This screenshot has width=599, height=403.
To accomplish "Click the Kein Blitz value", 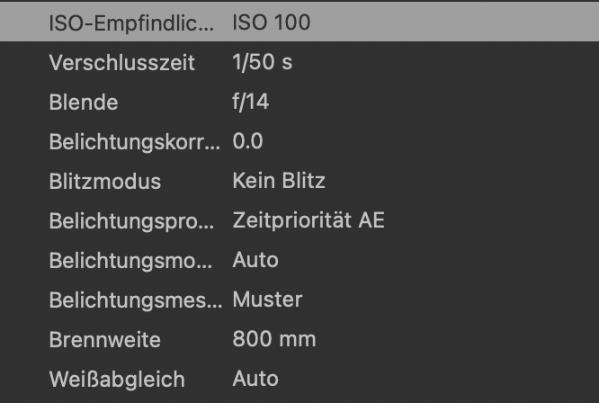I will [x=279, y=182].
